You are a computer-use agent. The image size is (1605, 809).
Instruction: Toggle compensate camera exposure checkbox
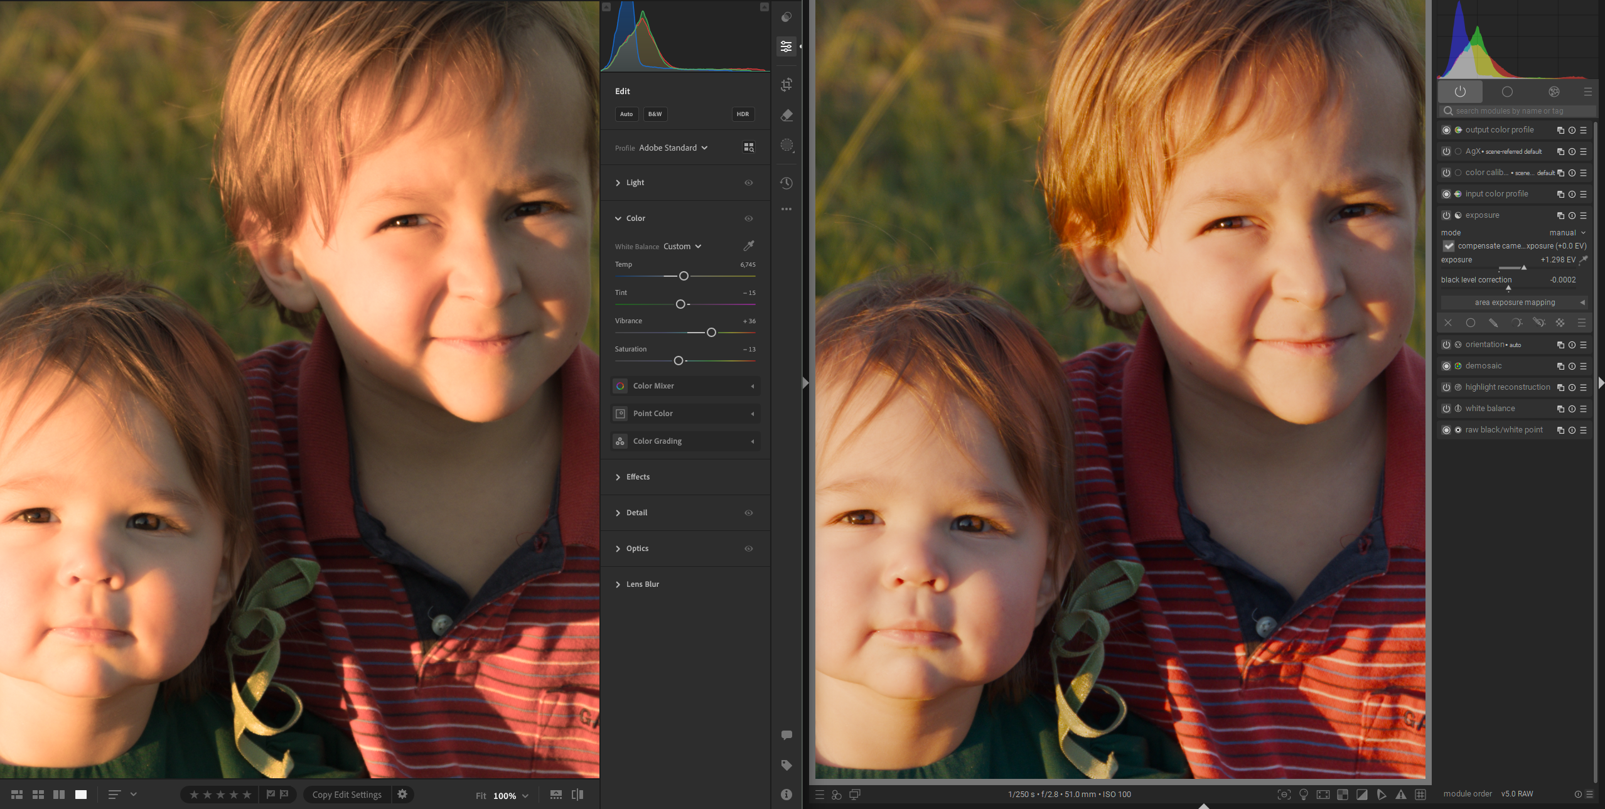[x=1449, y=246]
